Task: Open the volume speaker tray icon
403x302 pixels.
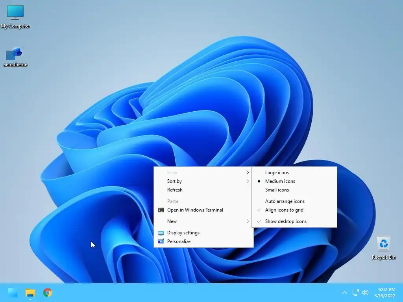Action: click(365, 293)
